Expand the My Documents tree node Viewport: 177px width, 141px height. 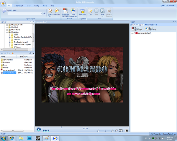(7, 25)
